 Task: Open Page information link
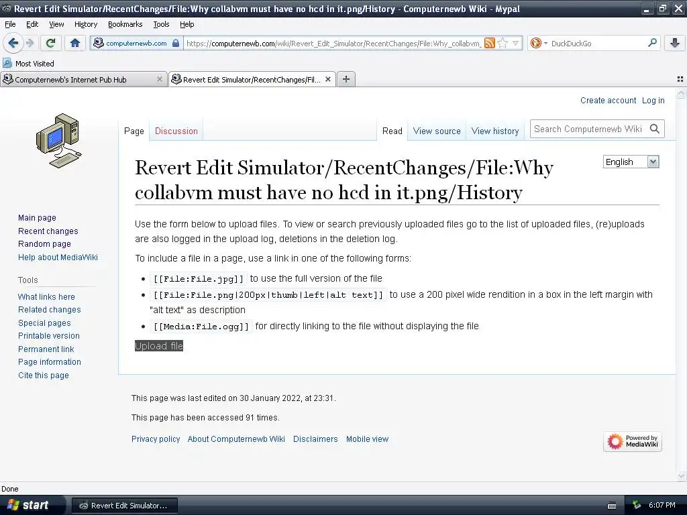click(x=50, y=362)
